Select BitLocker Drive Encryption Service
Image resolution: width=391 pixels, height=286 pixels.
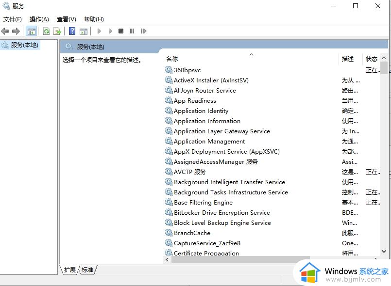(x=272, y=213)
